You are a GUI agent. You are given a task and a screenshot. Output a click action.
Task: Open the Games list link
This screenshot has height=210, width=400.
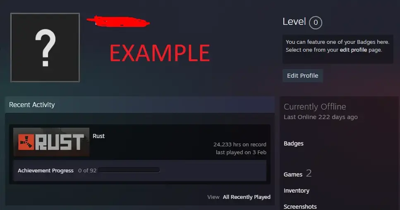293,174
